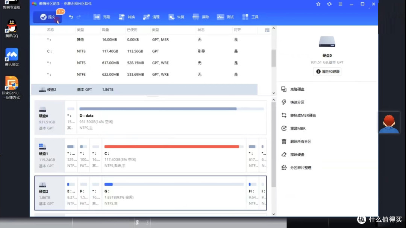Click the trash 删除所有分区 icon
The width and height of the screenshot is (406, 228).
coord(284,141)
